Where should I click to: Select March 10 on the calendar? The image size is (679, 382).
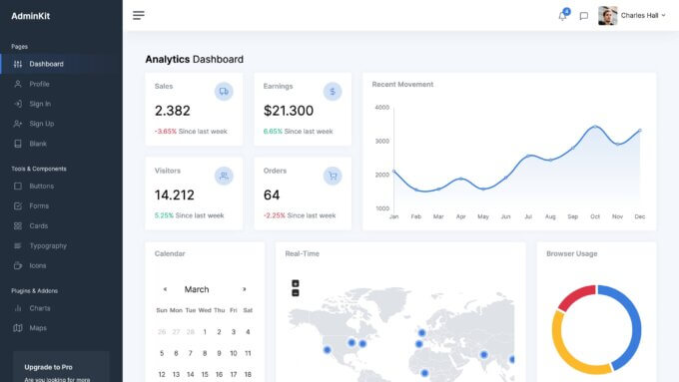[x=234, y=353]
